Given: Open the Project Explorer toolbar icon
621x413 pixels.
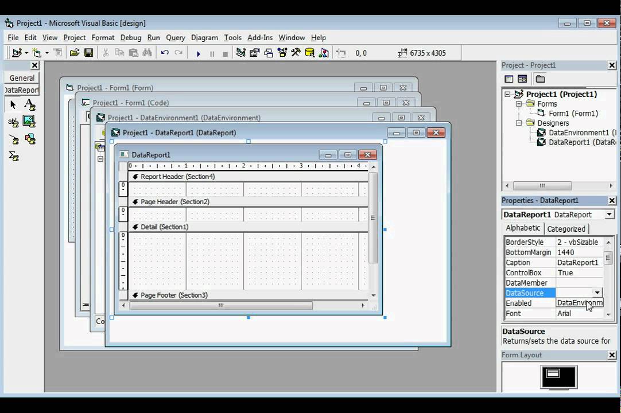Looking at the screenshot, I should (x=241, y=53).
